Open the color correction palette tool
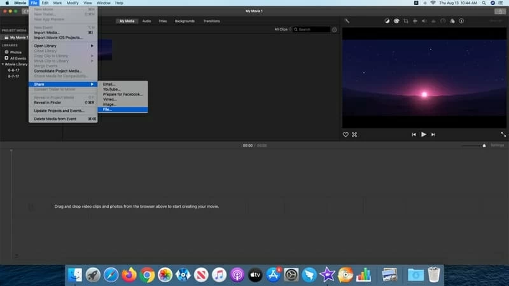 pos(396,21)
